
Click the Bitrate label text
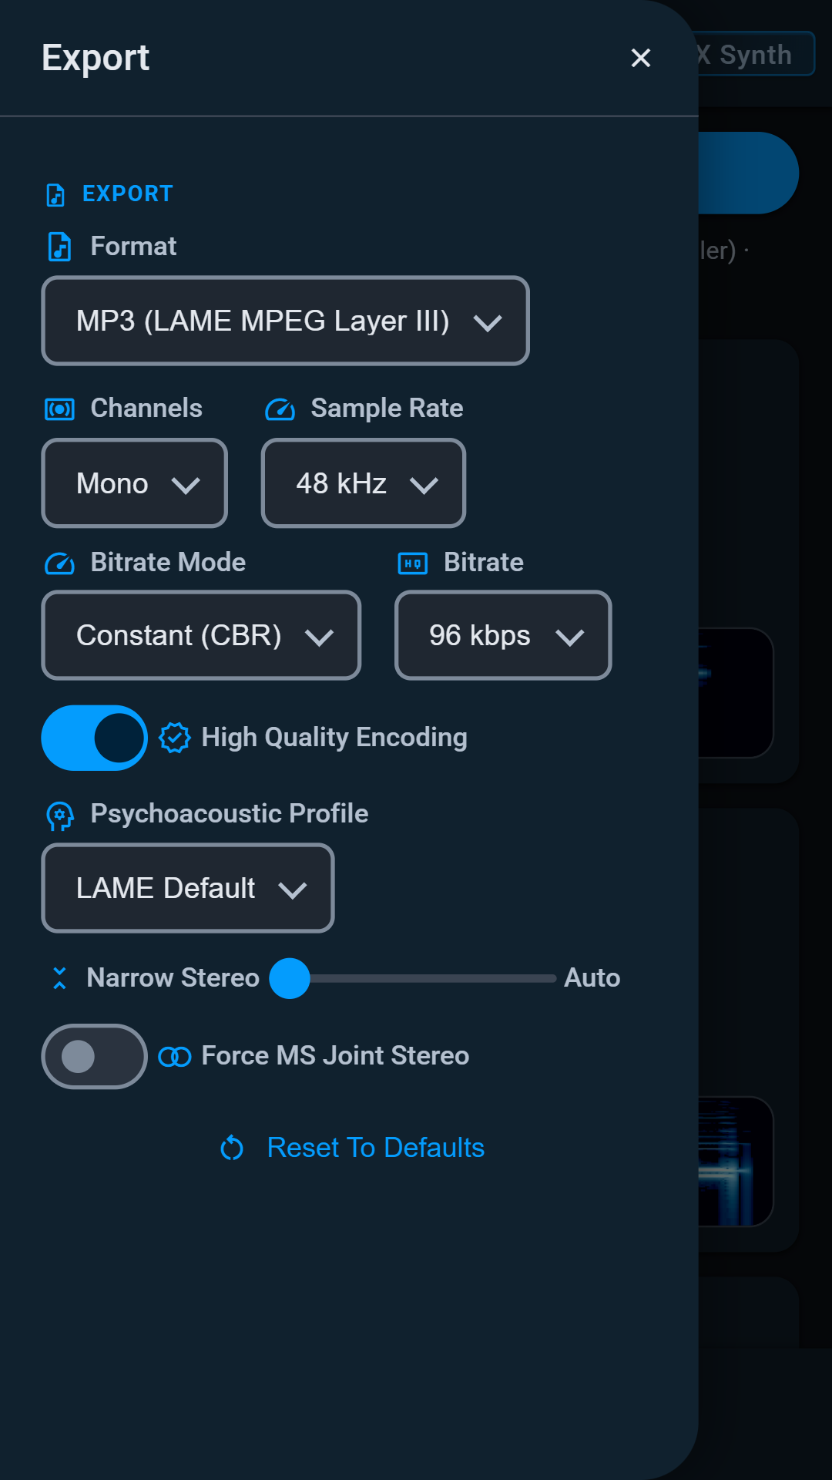(484, 563)
